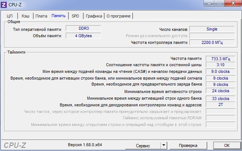Select the 2T command rate value
Viewport: 242px width, 151px height.
(x=221, y=105)
